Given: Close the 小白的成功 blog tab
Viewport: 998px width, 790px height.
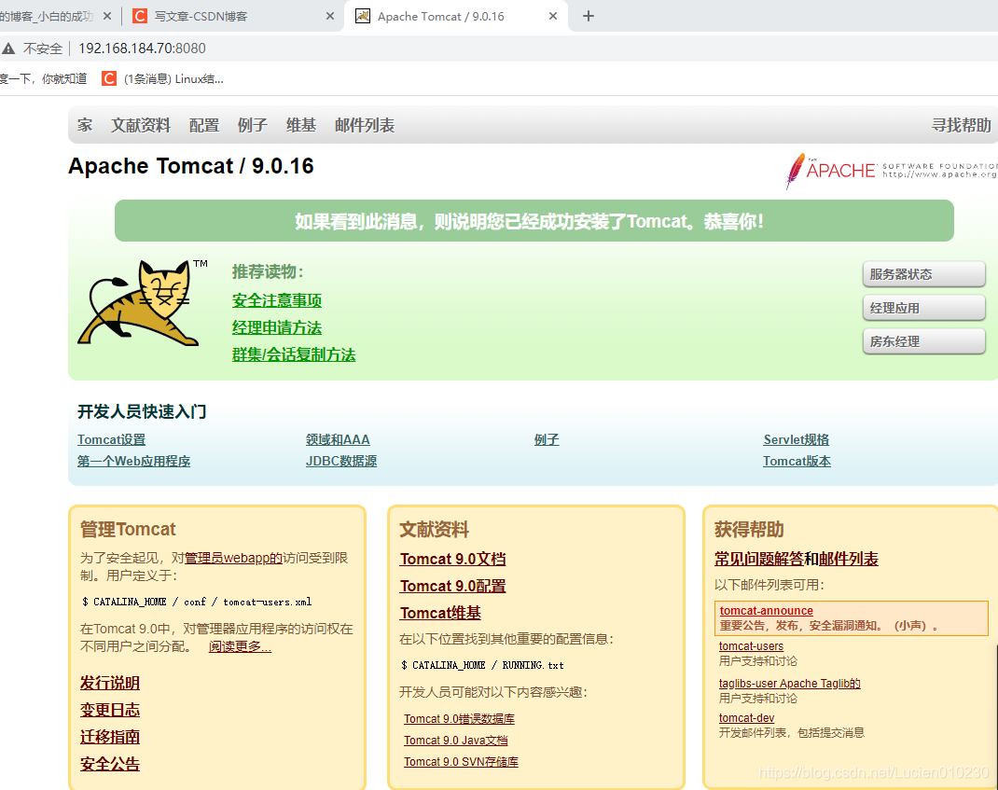Looking at the screenshot, I should (107, 16).
